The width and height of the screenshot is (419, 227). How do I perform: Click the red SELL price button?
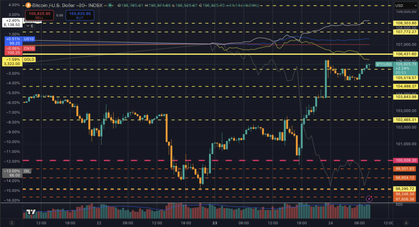coord(39,15)
